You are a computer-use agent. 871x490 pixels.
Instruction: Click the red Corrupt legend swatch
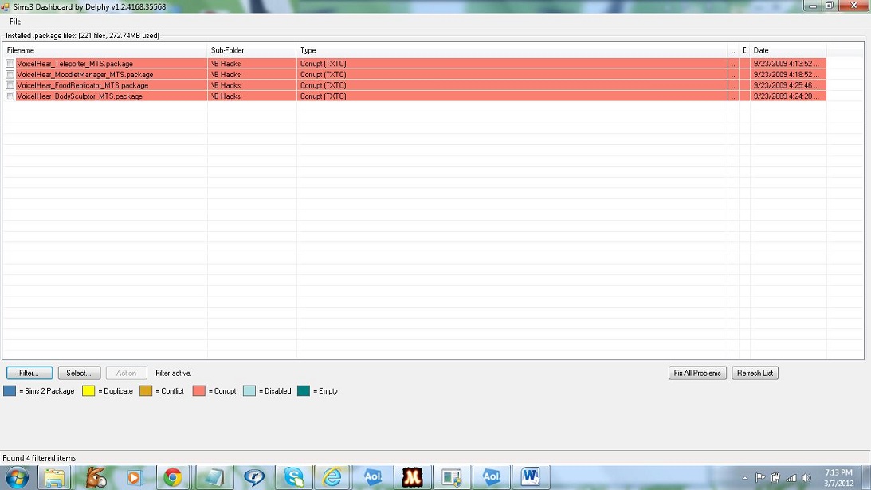pos(201,391)
